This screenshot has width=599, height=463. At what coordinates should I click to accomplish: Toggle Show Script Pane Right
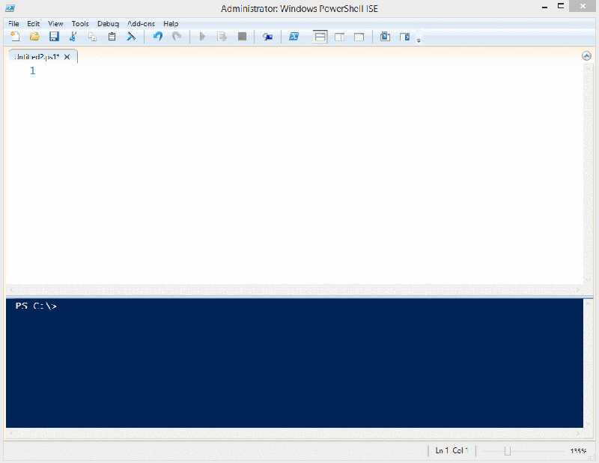[339, 36]
